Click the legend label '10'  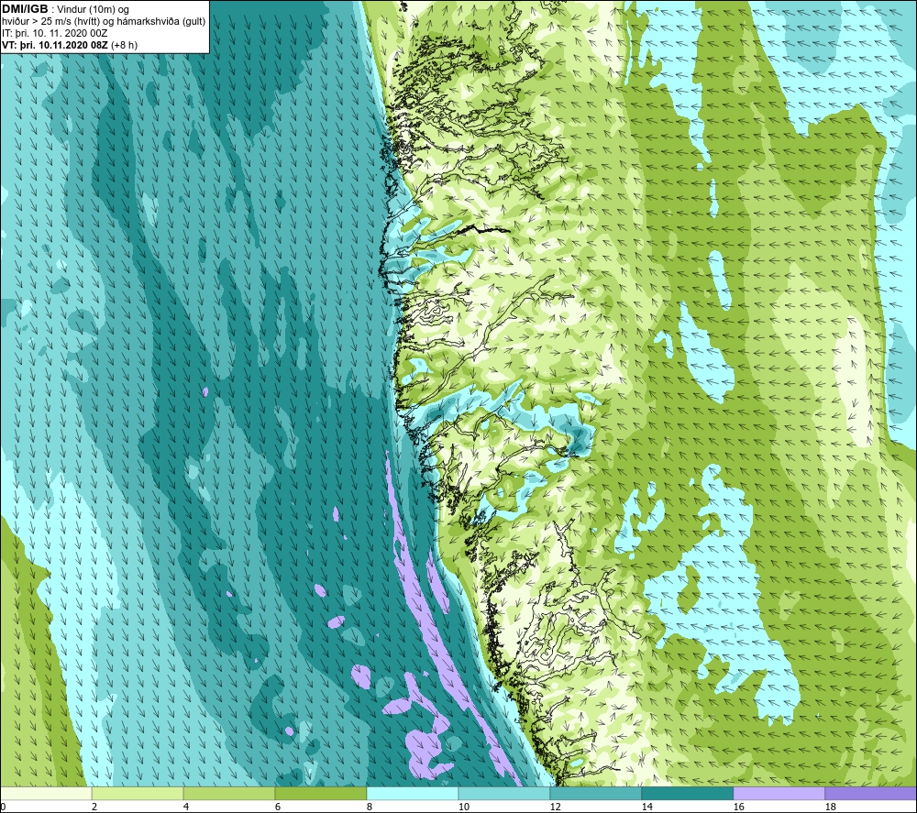tap(464, 807)
